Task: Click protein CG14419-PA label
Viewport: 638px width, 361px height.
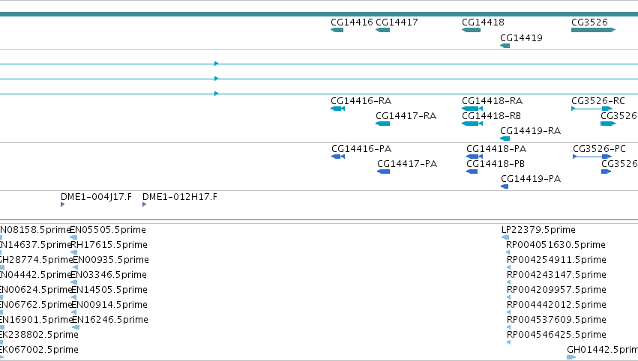Action: (x=531, y=179)
